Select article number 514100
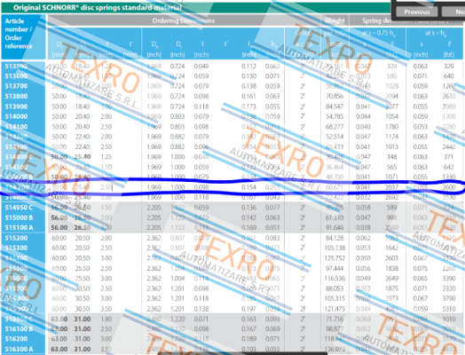 tap(16, 127)
